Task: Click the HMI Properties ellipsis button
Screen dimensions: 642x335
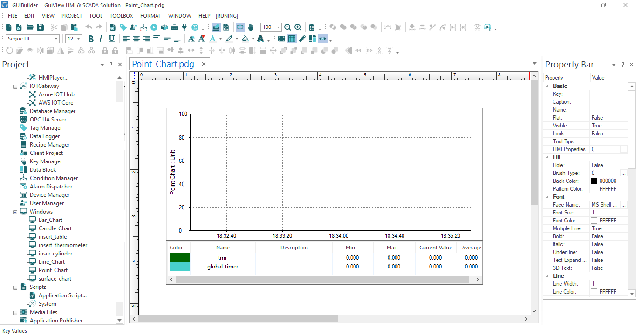Action: pos(624,149)
